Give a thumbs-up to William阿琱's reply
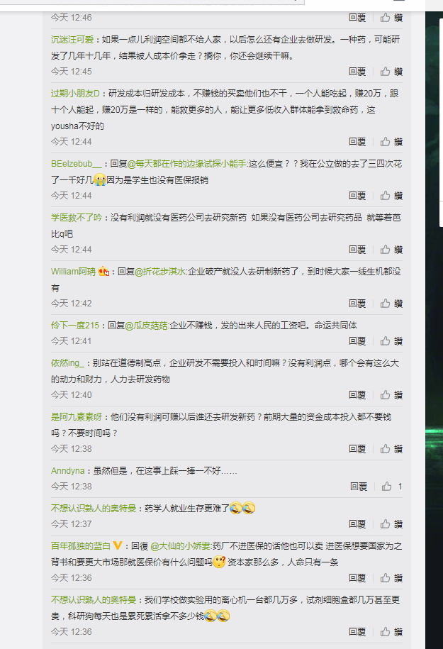The image size is (443, 649). pyautogui.click(x=391, y=304)
